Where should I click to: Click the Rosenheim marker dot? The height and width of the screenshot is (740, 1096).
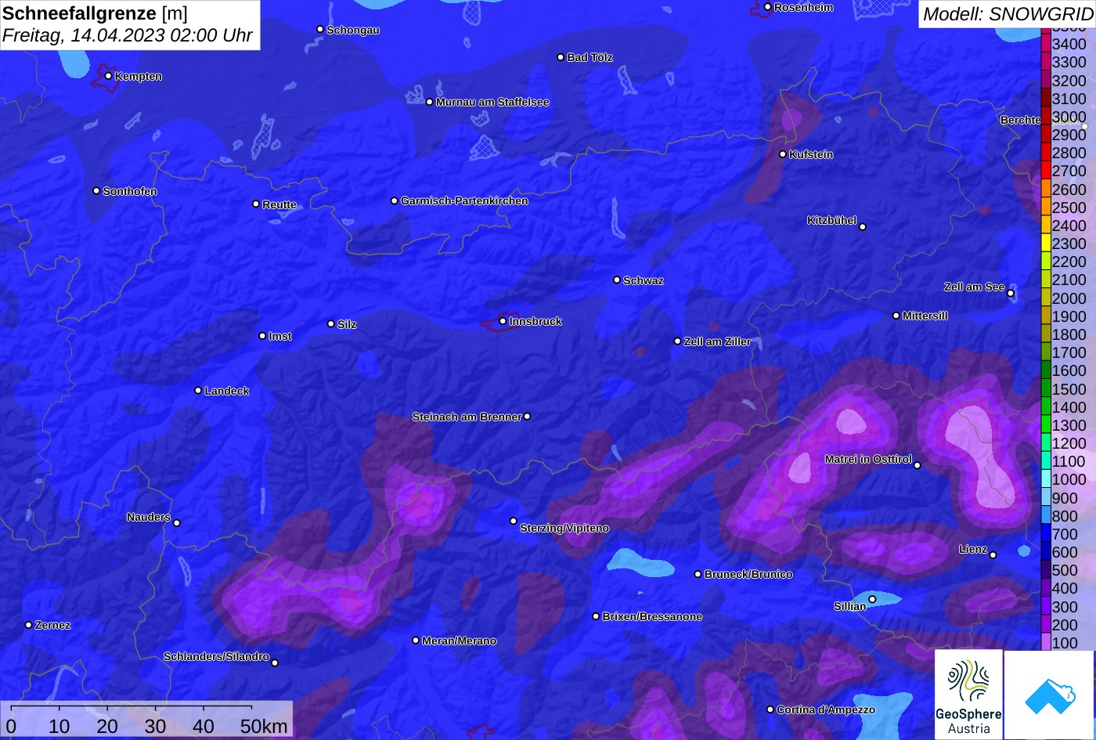coord(768,7)
